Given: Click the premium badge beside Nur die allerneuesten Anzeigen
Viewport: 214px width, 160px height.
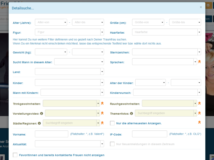Looking at the screenshot, I should (199, 122).
